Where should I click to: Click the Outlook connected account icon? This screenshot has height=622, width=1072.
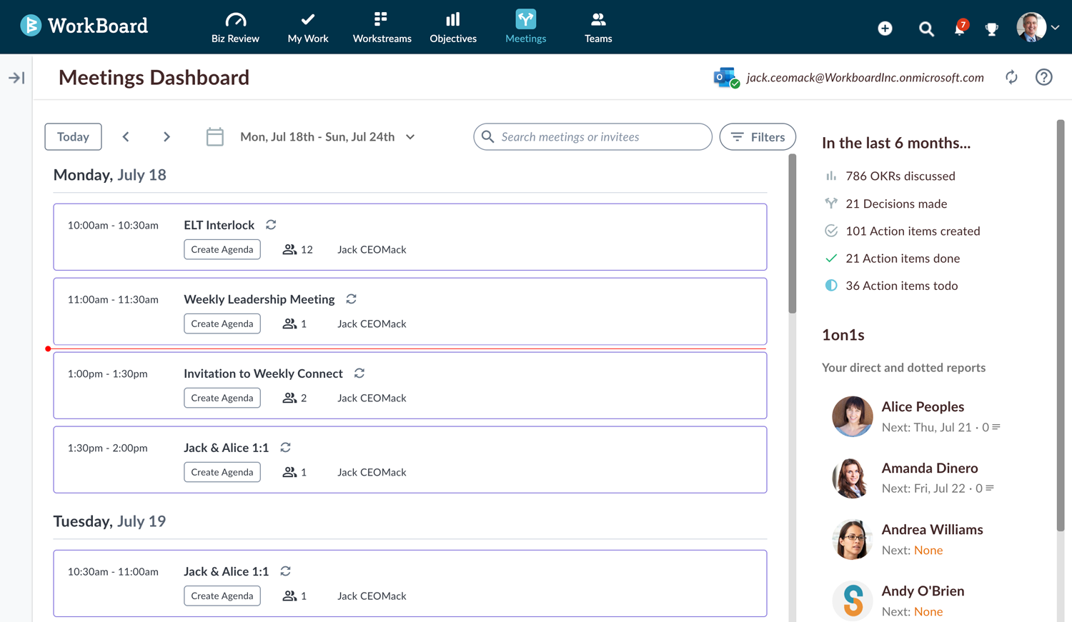(x=726, y=78)
